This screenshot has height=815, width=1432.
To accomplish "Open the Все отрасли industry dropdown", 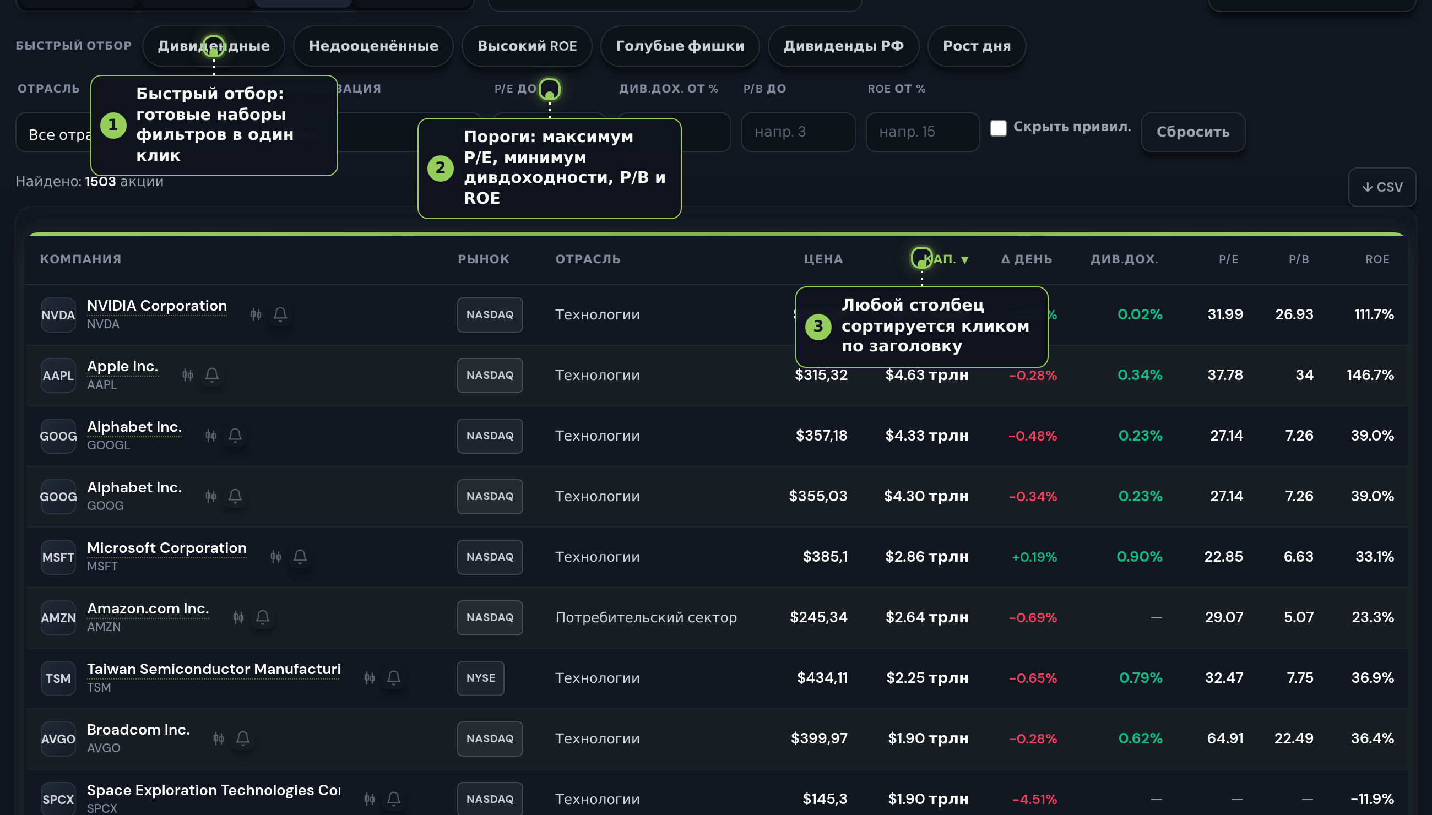I will 55,133.
